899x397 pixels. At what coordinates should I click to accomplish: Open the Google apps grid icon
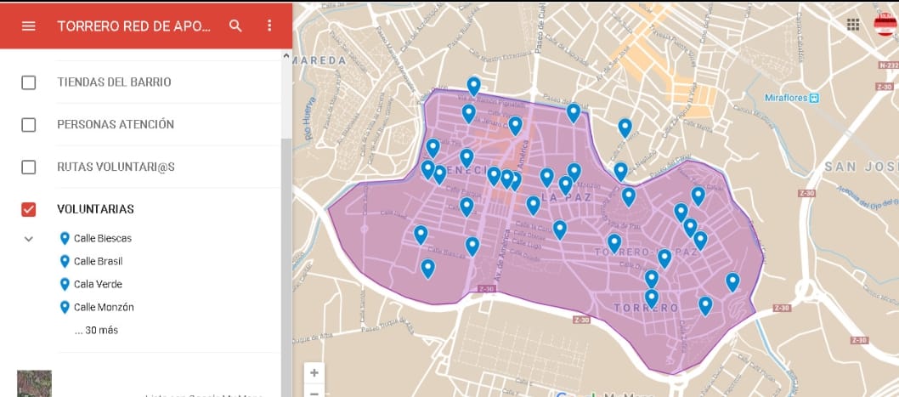853,25
